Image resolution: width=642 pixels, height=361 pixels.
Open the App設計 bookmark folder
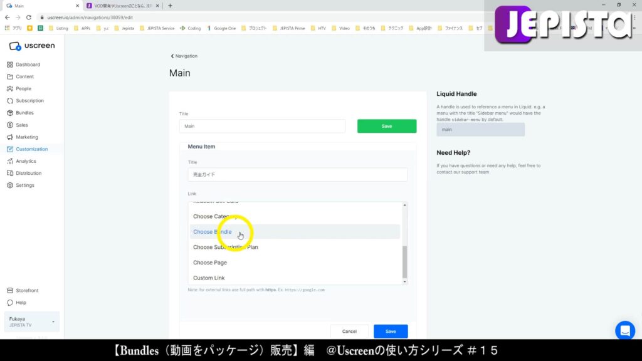pos(420,28)
